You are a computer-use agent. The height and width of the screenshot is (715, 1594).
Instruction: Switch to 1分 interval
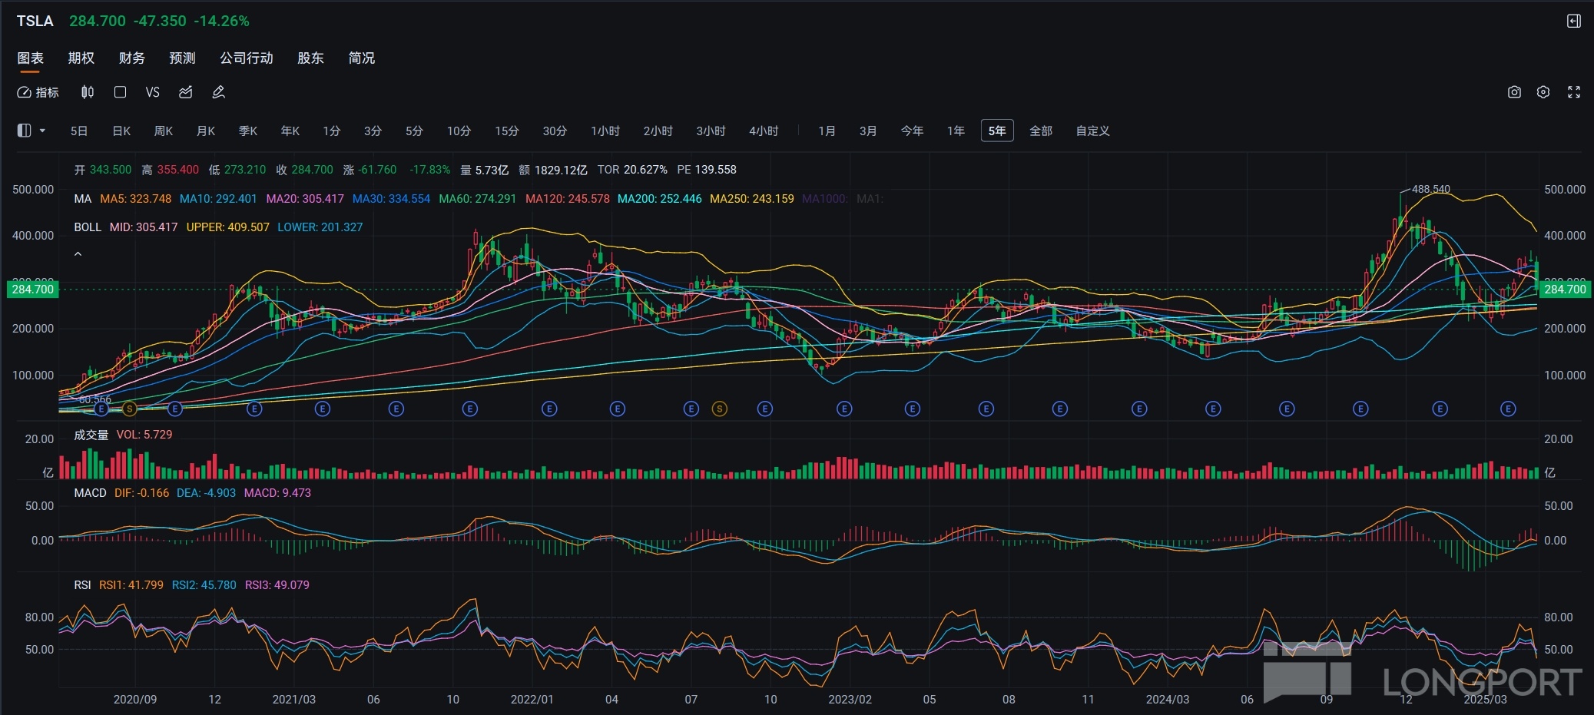(x=332, y=131)
